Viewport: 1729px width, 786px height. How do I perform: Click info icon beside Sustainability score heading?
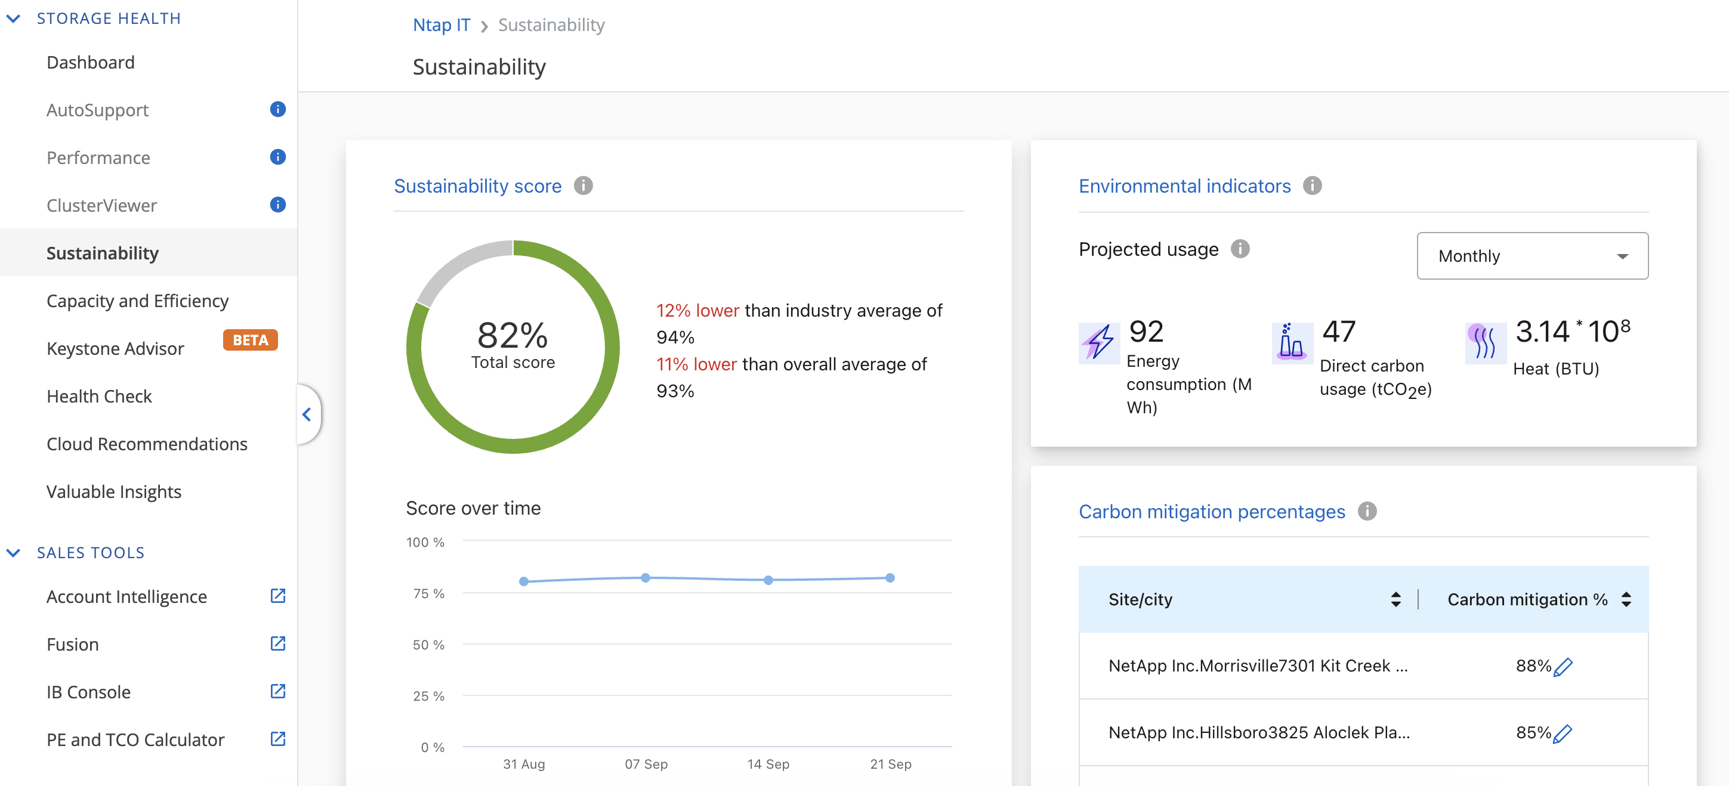(582, 186)
